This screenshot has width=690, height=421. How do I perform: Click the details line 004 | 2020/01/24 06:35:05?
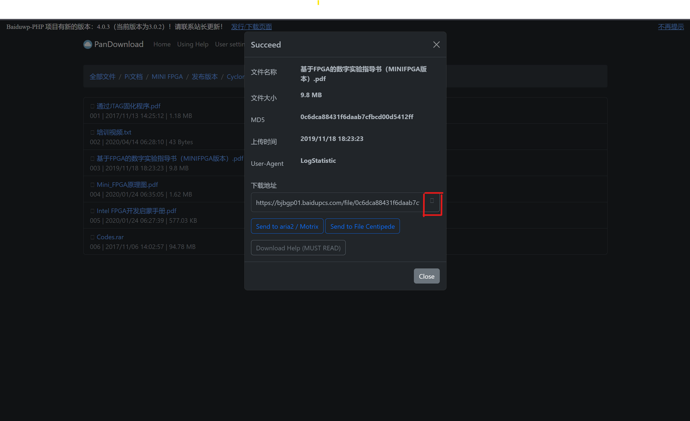[x=141, y=194]
